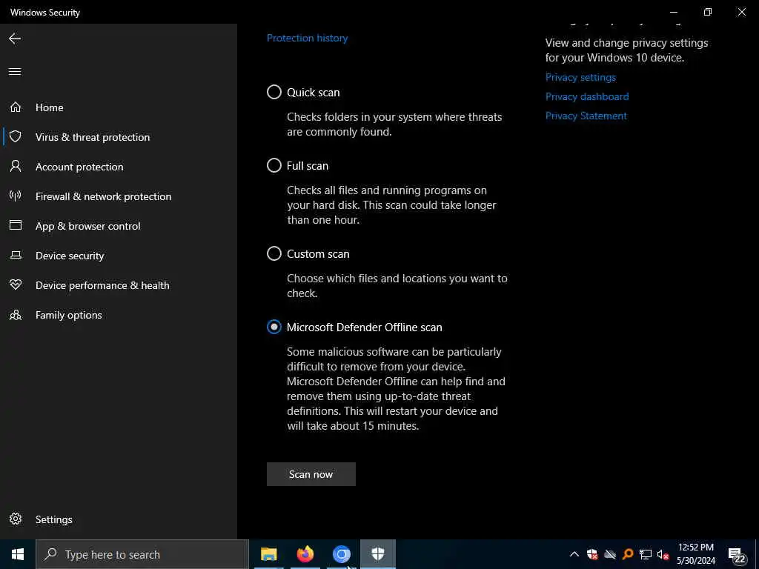Click the Account protection person icon
Image resolution: width=759 pixels, height=569 pixels.
click(16, 167)
